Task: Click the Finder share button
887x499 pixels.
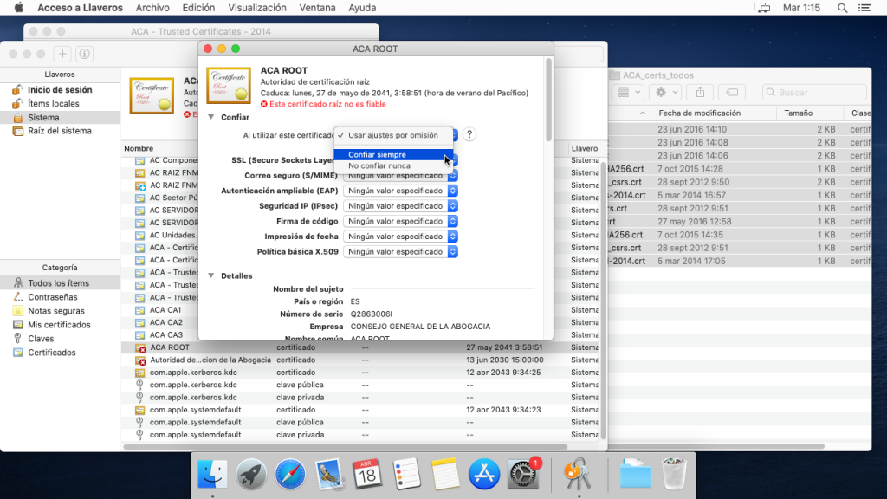Action: pos(700,92)
